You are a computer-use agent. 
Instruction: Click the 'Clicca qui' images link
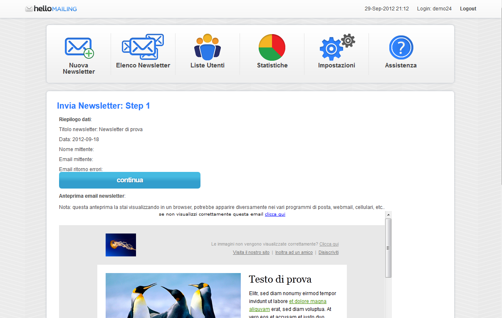click(329, 244)
